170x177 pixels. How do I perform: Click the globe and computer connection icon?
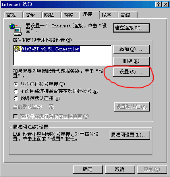(x=15, y=29)
